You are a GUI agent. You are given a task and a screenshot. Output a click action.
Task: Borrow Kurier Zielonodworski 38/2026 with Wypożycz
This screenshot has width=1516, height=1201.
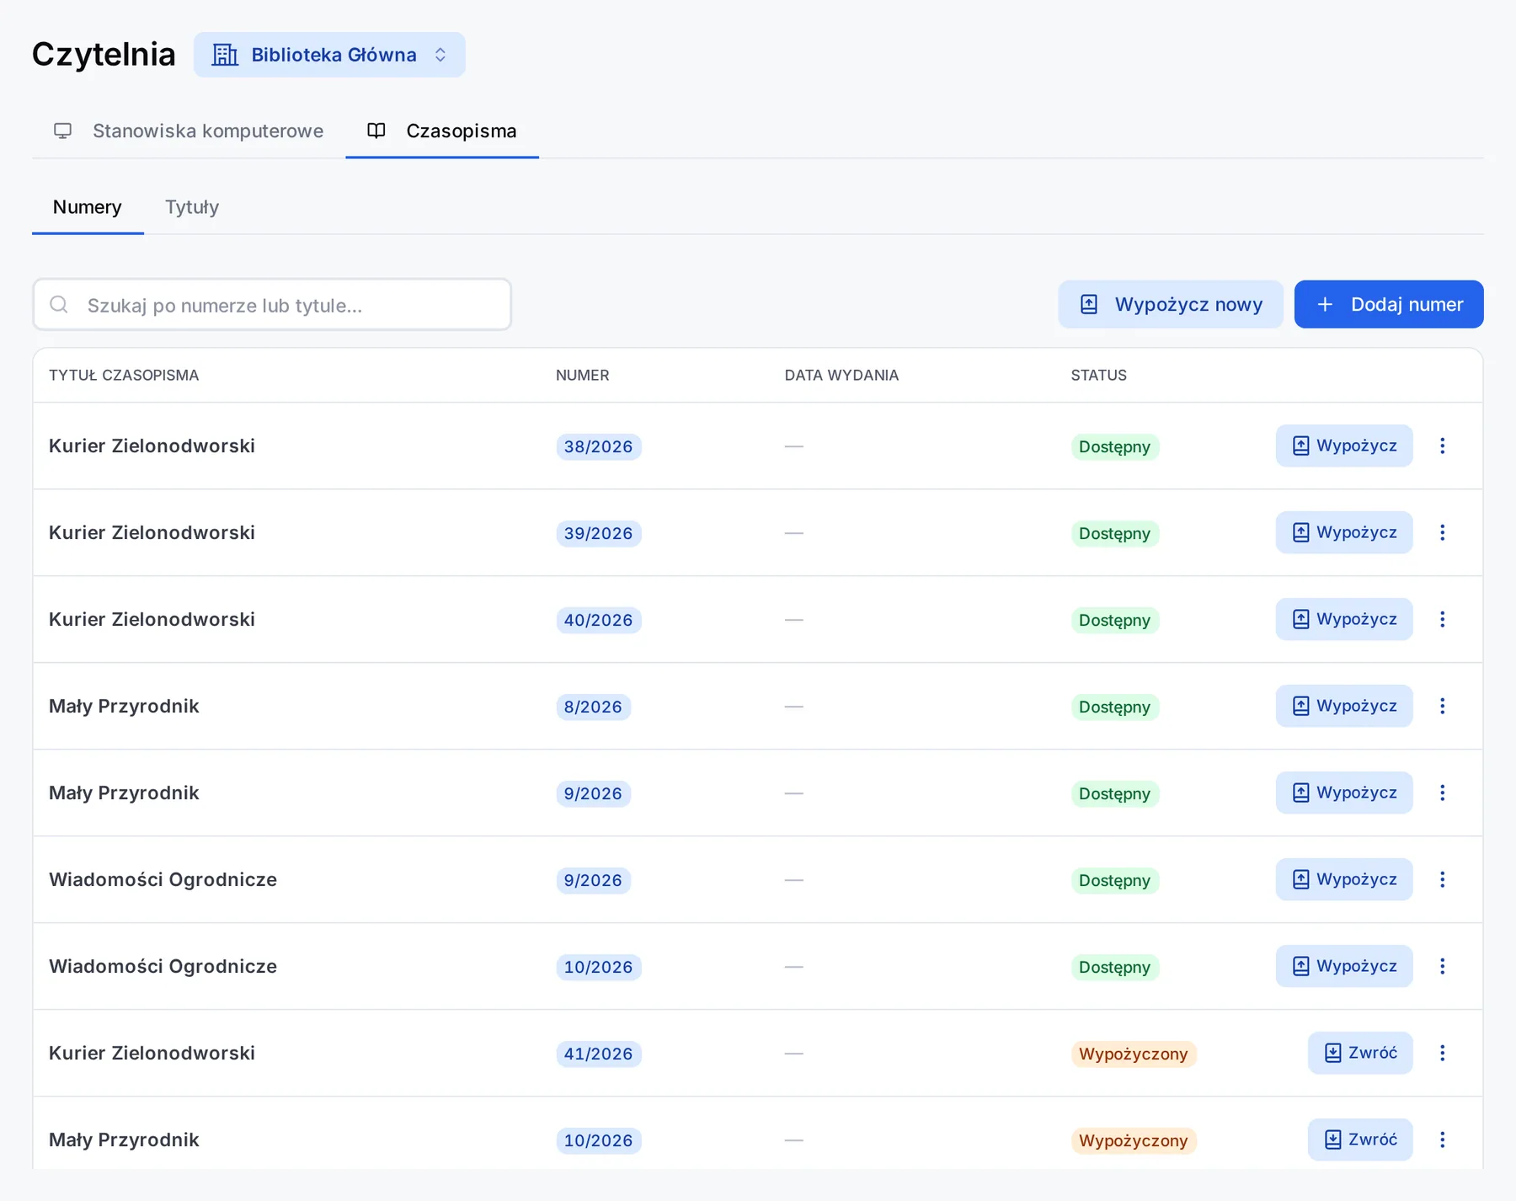pyautogui.click(x=1344, y=446)
